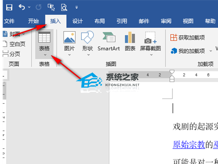Click the text line starting 戏剧的起源
This screenshot has width=218, height=164.
tap(195, 127)
